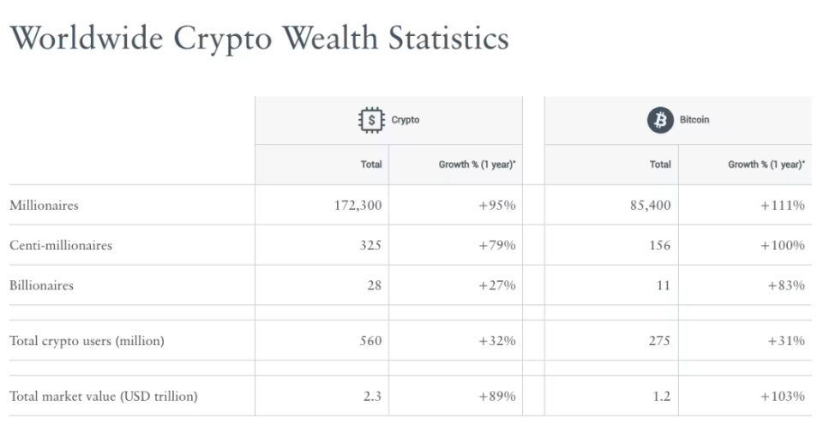Click the 560 total crypto users cell
The width and height of the screenshot is (823, 436).
point(370,341)
